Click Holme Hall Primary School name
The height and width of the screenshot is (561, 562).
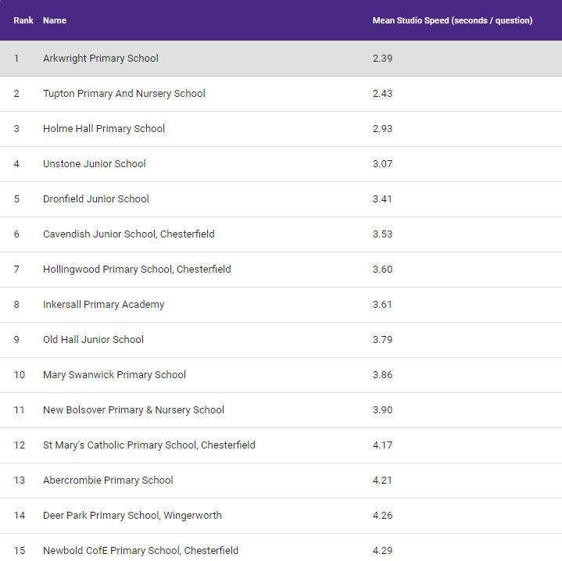coord(104,128)
